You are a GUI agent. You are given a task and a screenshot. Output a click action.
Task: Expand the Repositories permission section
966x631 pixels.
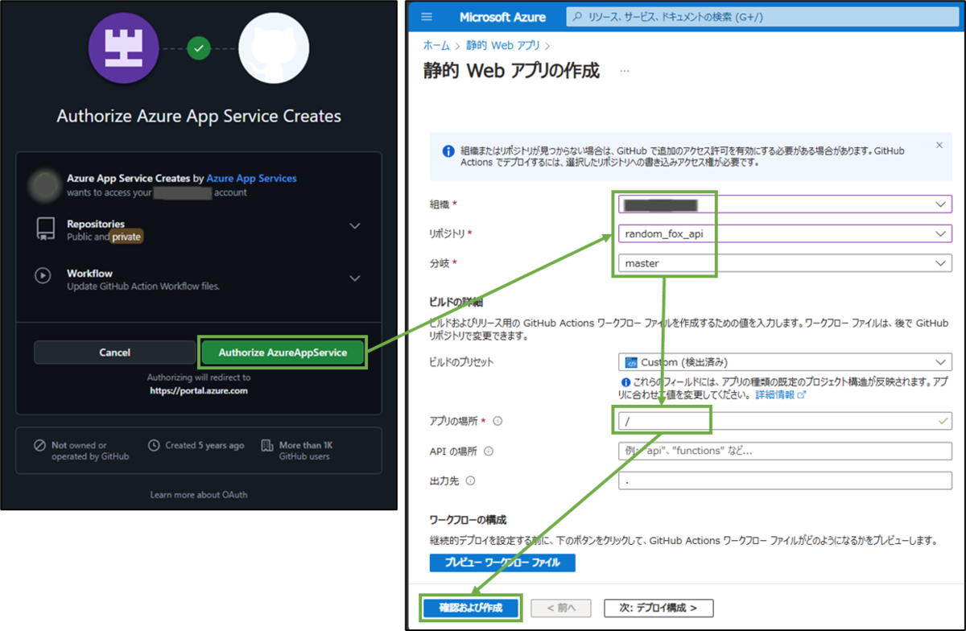(355, 226)
